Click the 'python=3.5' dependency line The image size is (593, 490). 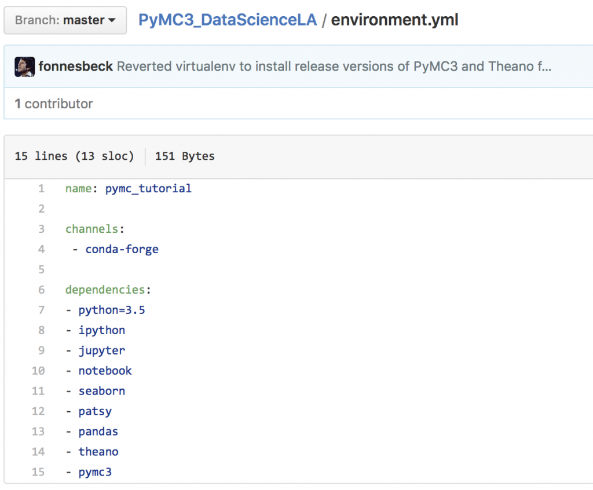[112, 310]
